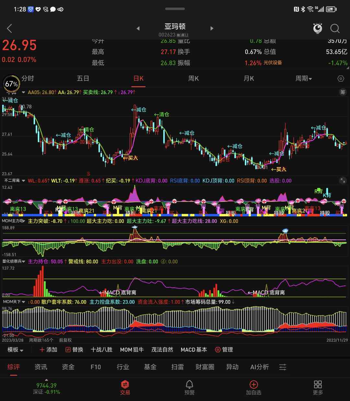Screen dimensions: 350x401
Task: Open the 周期 period dropdown
Action: tap(303, 79)
